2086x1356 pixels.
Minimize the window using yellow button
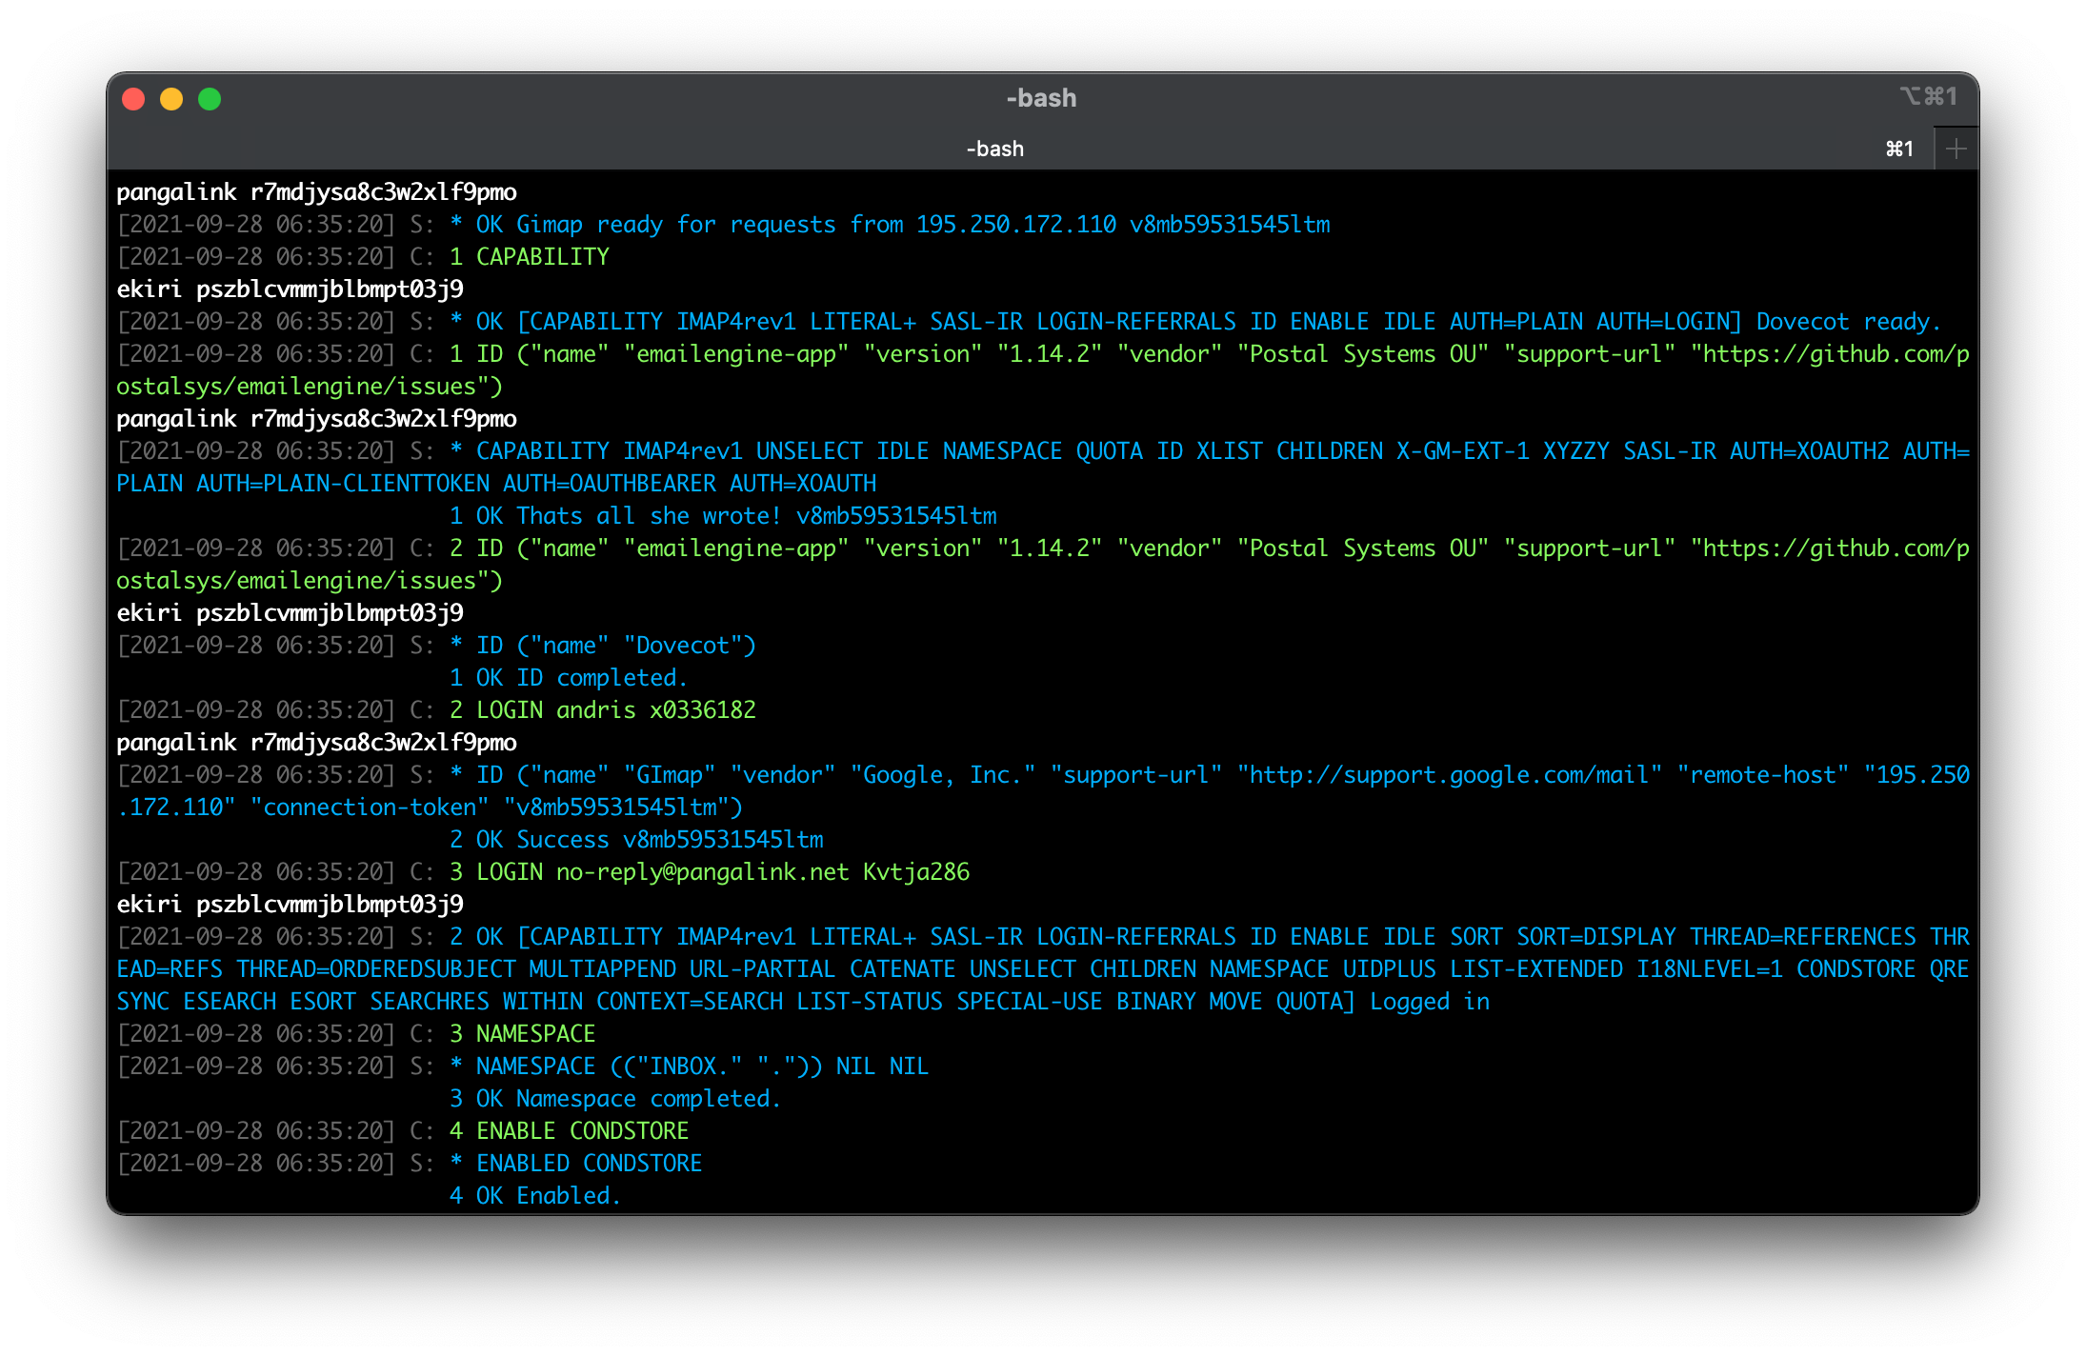tap(171, 99)
